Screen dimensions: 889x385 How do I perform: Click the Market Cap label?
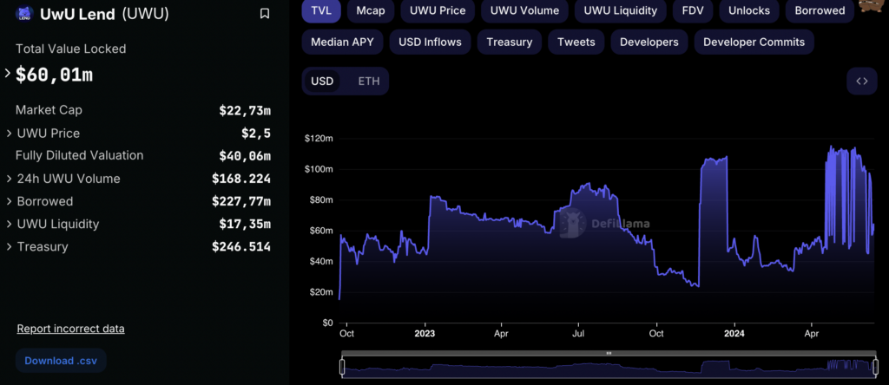pyautogui.click(x=49, y=110)
